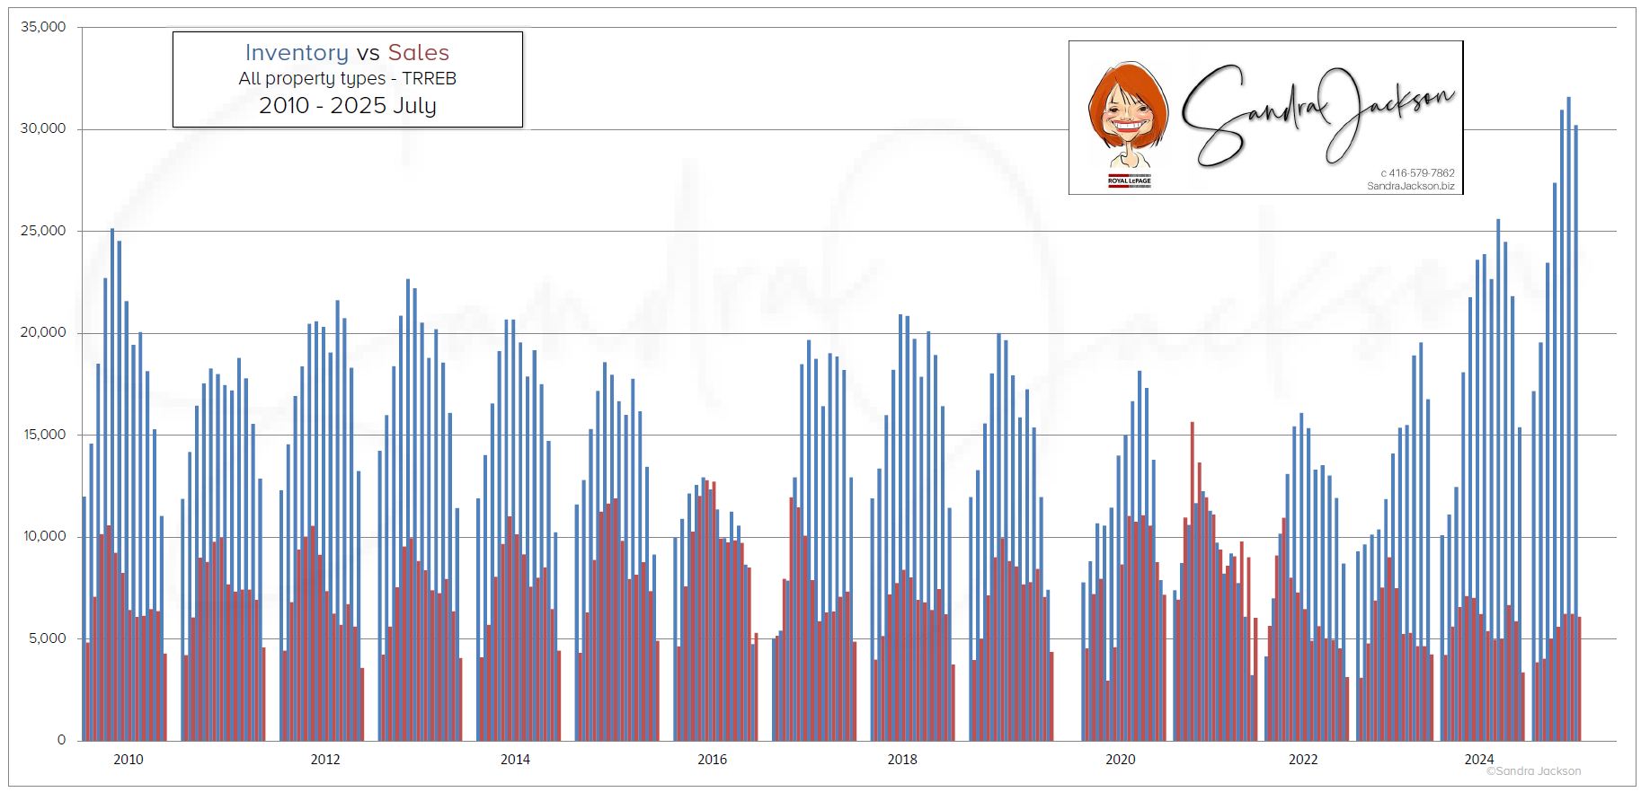This screenshot has width=1641, height=792.
Task: Click the 5,000 y-axis label
Action: pos(47,638)
